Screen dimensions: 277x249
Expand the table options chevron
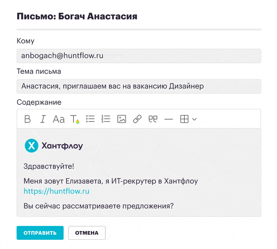(x=194, y=119)
